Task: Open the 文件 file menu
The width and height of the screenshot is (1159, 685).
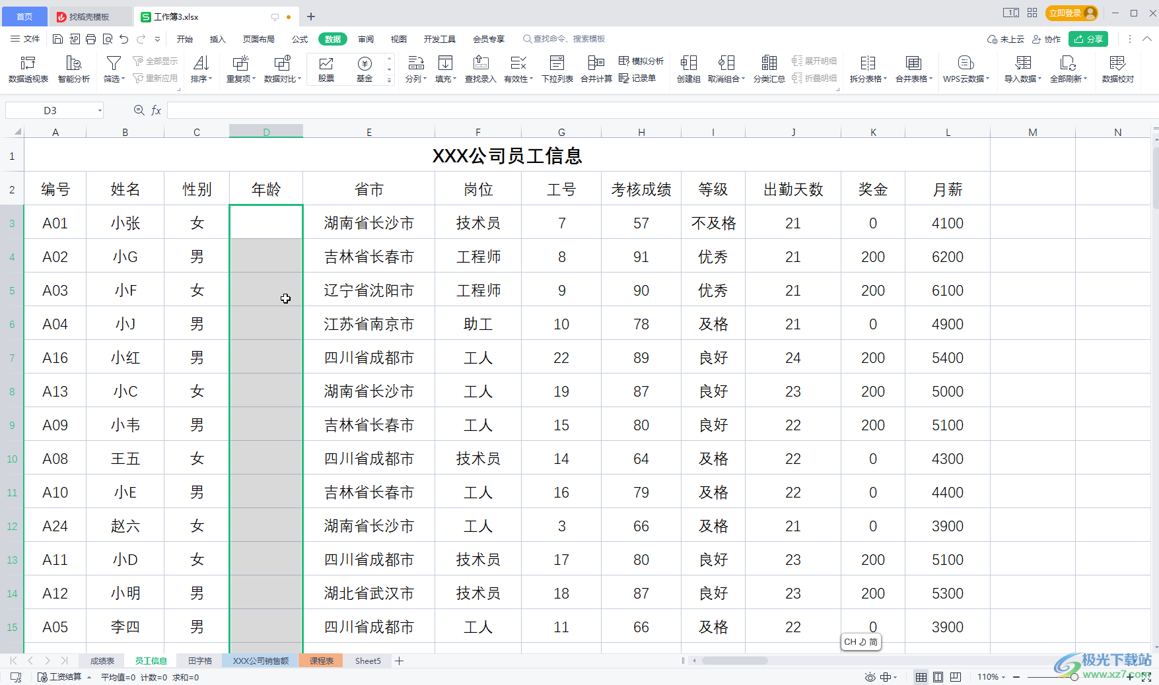Action: click(25, 39)
